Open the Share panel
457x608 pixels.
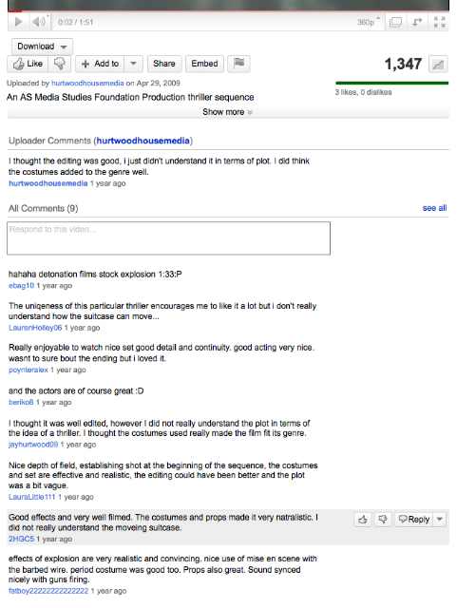point(164,64)
